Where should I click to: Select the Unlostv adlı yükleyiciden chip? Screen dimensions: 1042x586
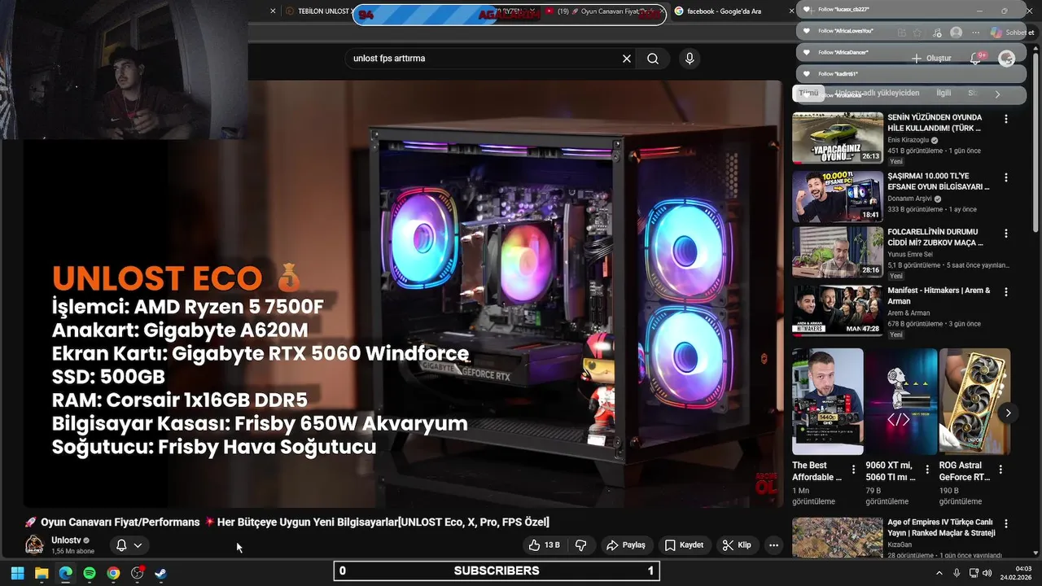coord(876,94)
